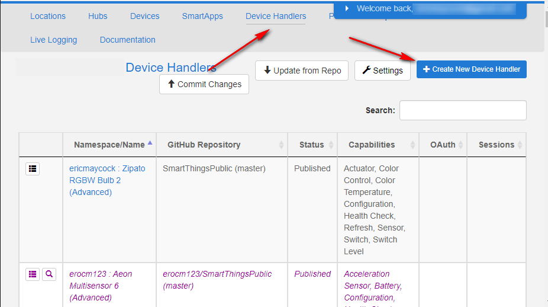Click list icon in Zipato RGBW Bulb row
Screen dimensions: 548x307
pos(33,169)
